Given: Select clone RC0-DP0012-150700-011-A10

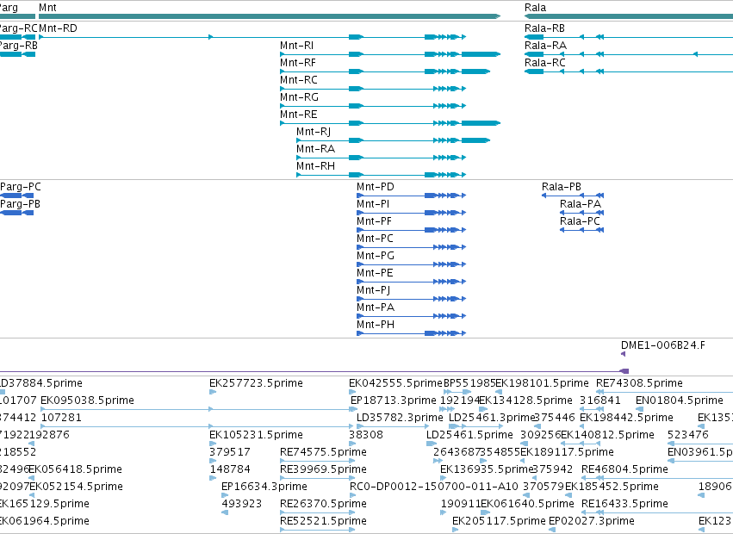Looking at the screenshot, I should [434, 487].
